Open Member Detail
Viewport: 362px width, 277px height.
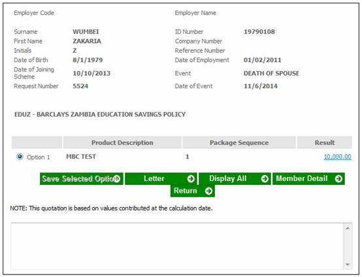[x=308, y=178]
